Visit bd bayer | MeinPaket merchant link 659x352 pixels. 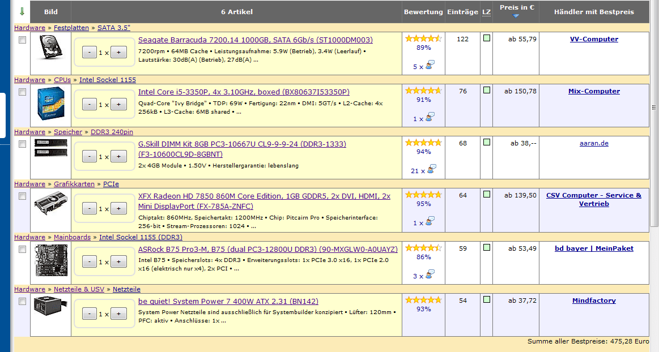tap(594, 248)
